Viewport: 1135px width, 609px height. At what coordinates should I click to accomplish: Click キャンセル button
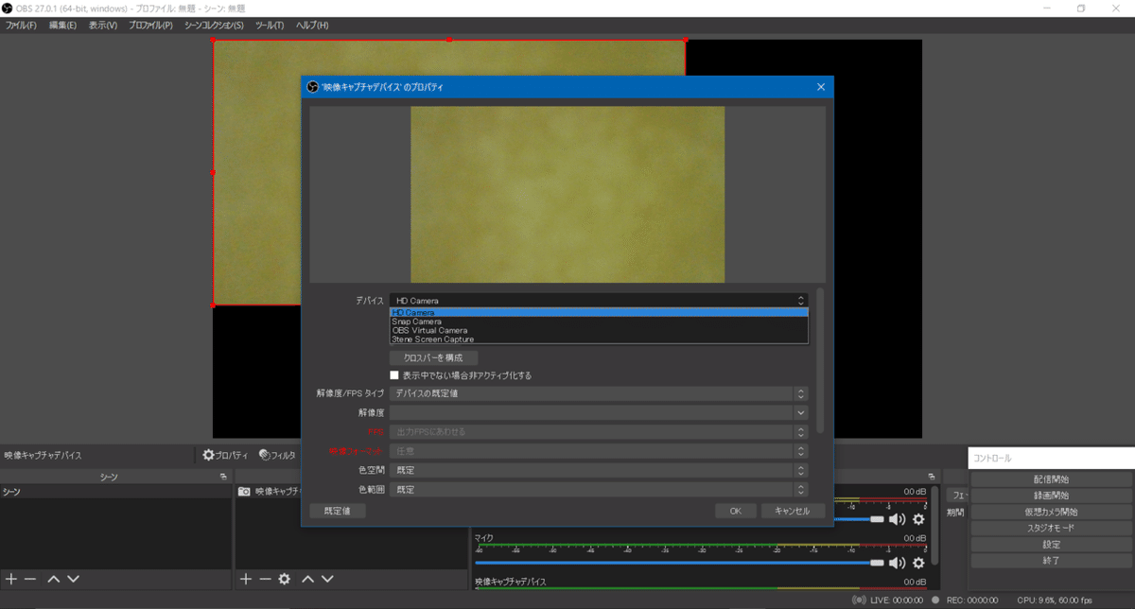point(793,511)
